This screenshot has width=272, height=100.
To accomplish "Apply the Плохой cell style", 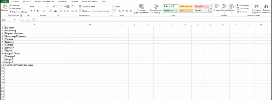I will coord(201,6).
